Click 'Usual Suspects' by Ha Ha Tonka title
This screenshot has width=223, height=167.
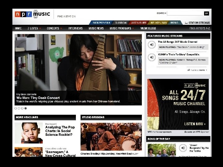(199, 148)
